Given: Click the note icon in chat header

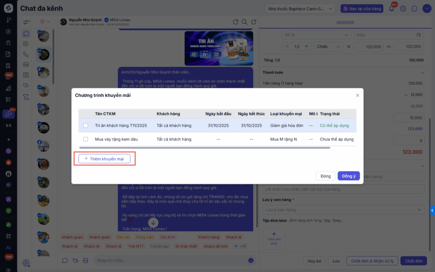Looking at the screenshot, I should tap(254, 22).
